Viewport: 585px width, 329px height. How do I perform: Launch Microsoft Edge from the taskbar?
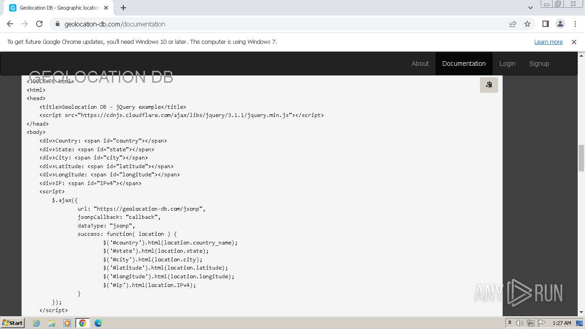(98, 323)
